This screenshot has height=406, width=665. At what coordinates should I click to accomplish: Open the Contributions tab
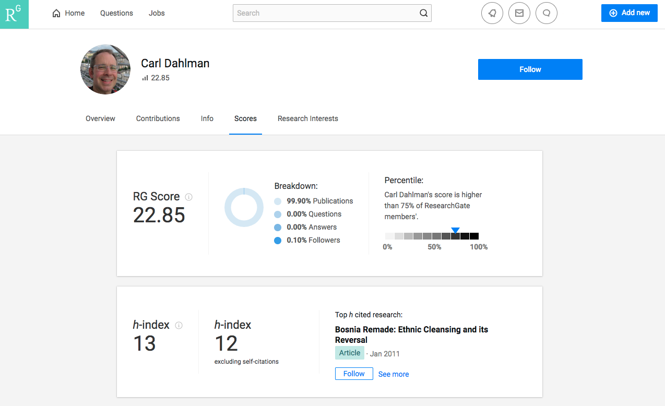point(158,118)
